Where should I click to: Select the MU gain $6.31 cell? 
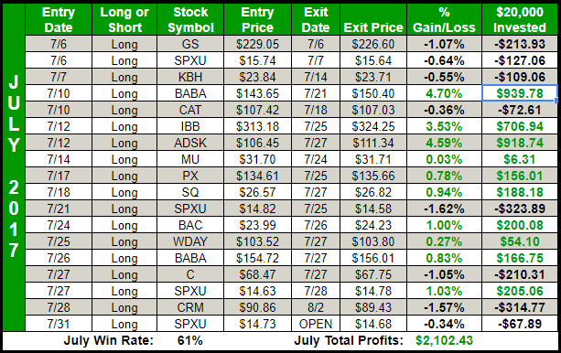[520, 159]
